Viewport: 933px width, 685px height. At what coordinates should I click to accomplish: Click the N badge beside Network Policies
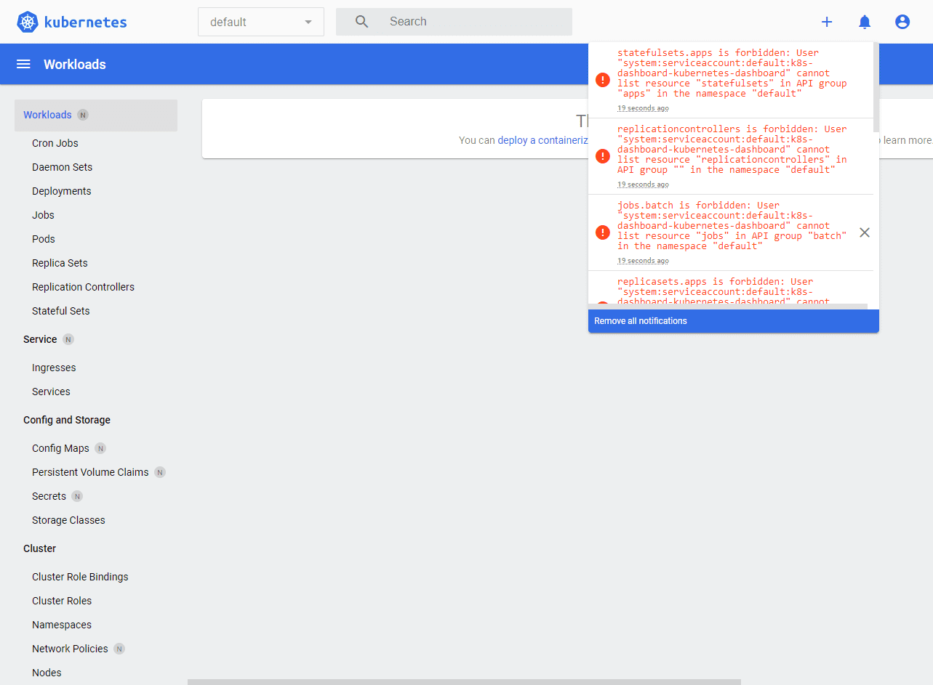(119, 649)
